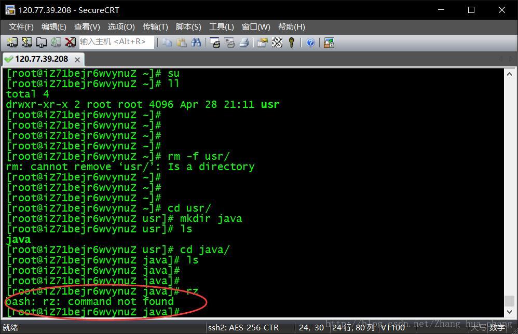Click the ssh2: AES-256-CTR status entry
The image size is (518, 334).
pos(243,327)
